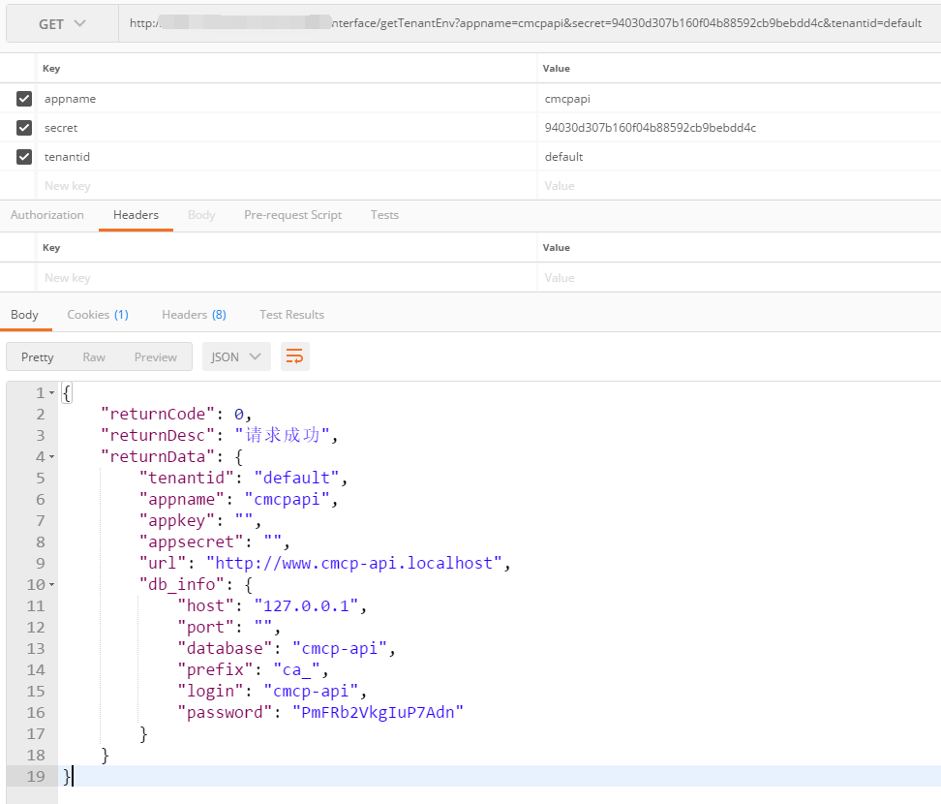Select the Raw view button

click(94, 357)
